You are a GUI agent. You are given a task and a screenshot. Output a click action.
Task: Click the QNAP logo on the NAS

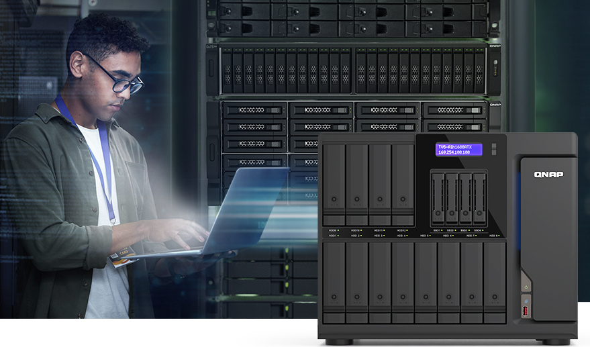click(548, 175)
